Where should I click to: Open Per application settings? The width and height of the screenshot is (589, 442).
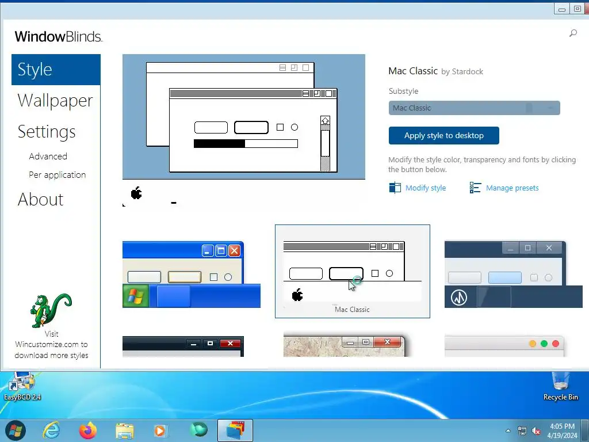58,175
